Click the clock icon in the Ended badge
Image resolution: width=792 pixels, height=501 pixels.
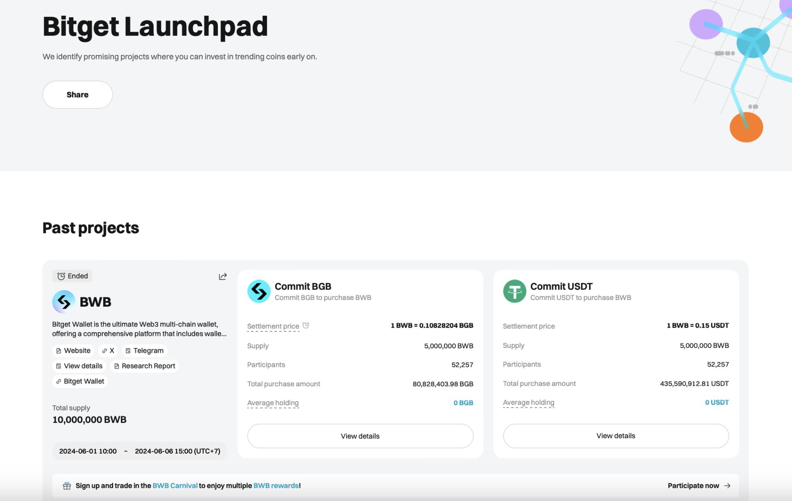(61, 276)
